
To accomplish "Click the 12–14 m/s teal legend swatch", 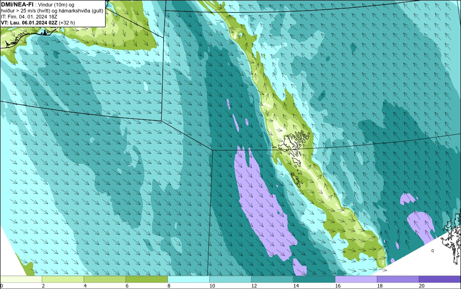I will [272, 279].
